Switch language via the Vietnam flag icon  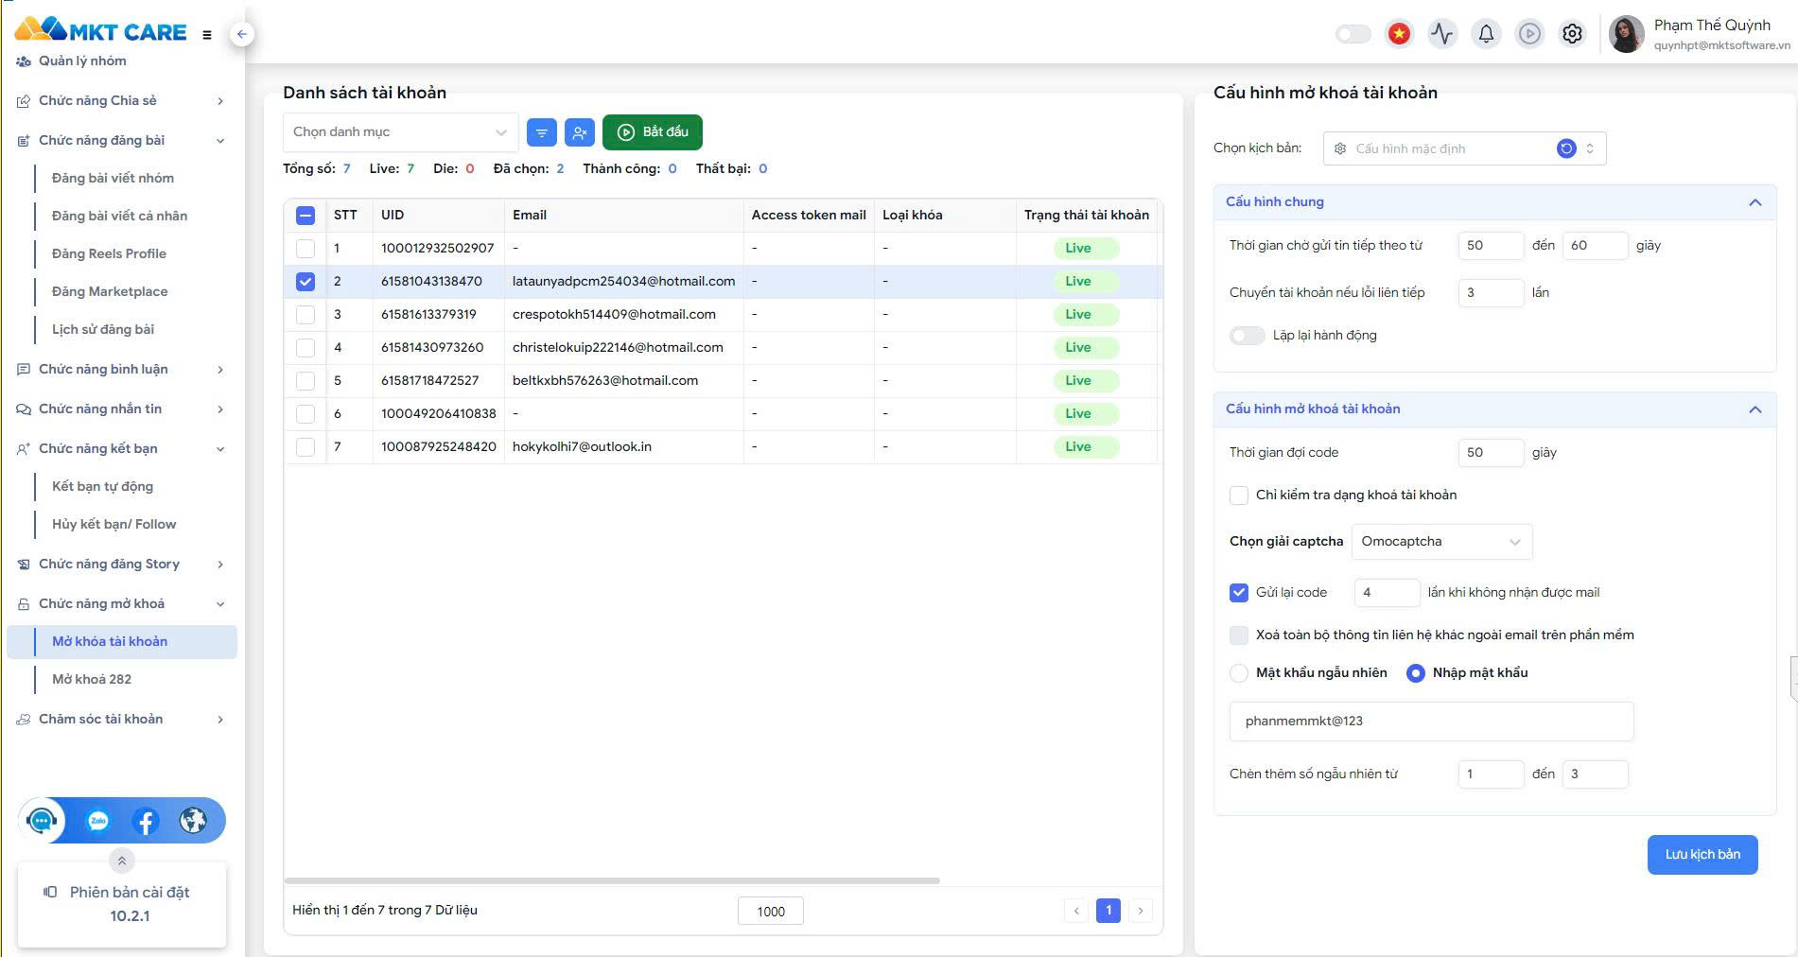point(1399,34)
